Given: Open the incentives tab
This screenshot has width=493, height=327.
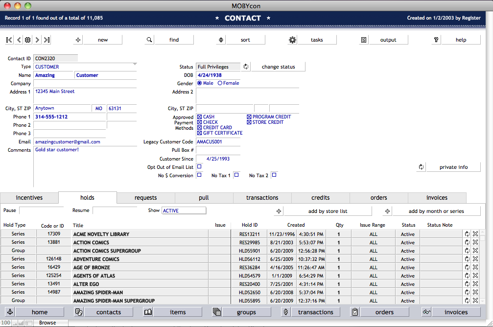Looking at the screenshot, I should [x=29, y=198].
